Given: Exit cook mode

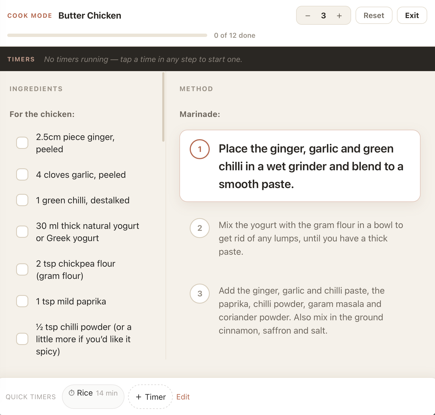Looking at the screenshot, I should 412,15.
